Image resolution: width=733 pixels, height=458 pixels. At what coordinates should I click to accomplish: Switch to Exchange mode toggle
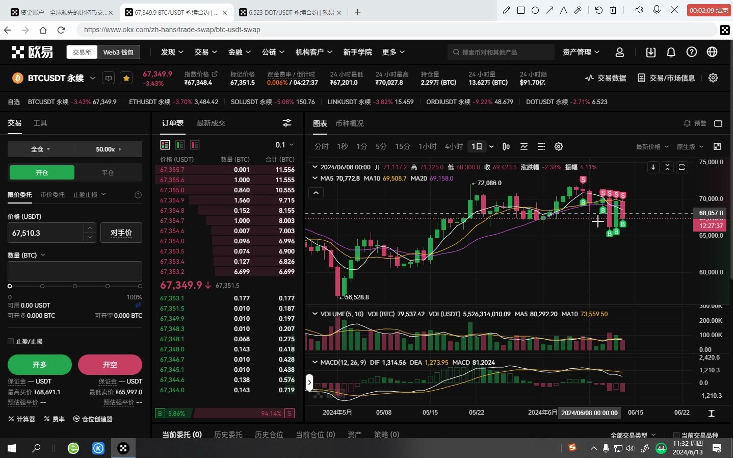coord(82,52)
